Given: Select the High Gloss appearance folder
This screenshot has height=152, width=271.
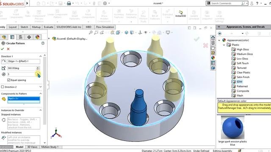Looking at the screenshot, I should [x=243, y=49].
